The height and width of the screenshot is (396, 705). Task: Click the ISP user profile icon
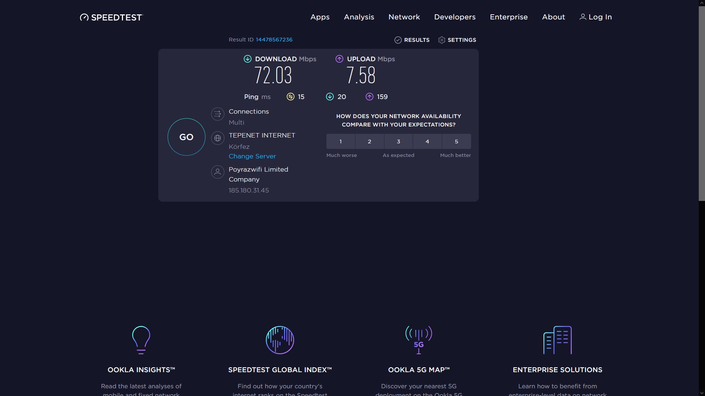pyautogui.click(x=217, y=172)
